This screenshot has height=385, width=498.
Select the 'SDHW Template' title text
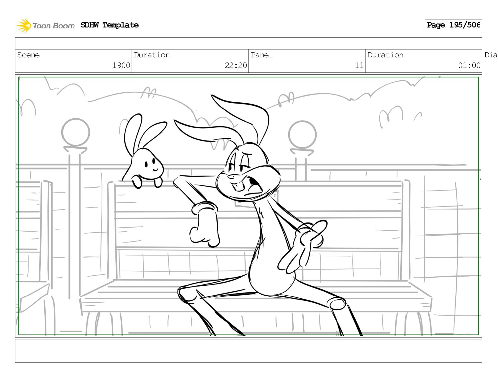coord(110,25)
